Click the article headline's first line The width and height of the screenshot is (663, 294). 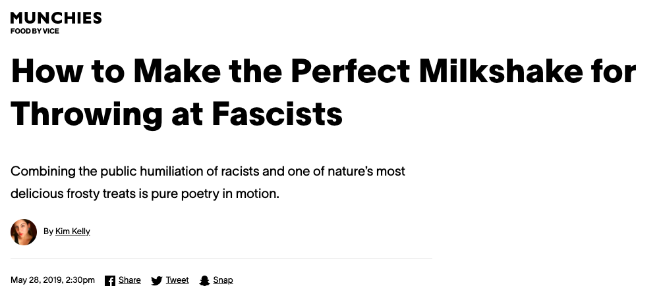(x=324, y=70)
